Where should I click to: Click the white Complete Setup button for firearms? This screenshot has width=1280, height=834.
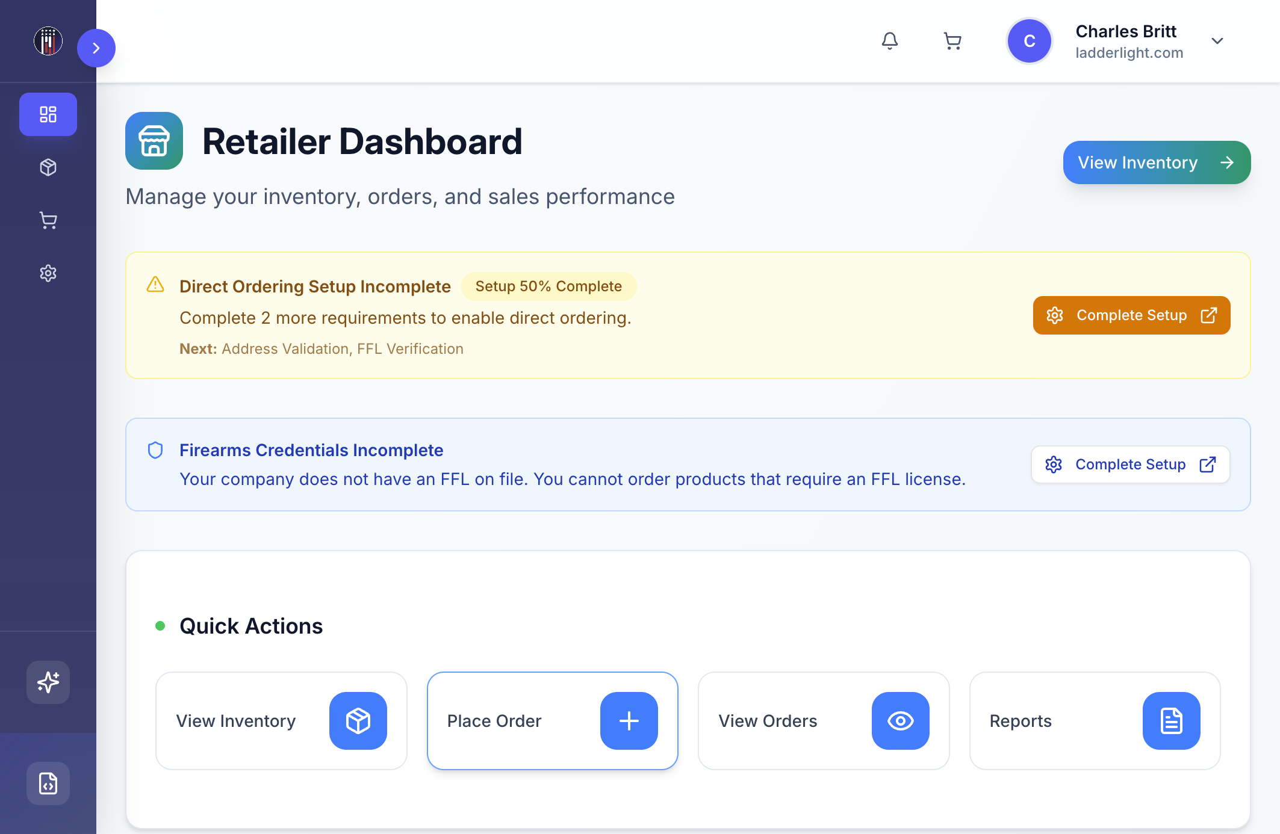[x=1130, y=465]
